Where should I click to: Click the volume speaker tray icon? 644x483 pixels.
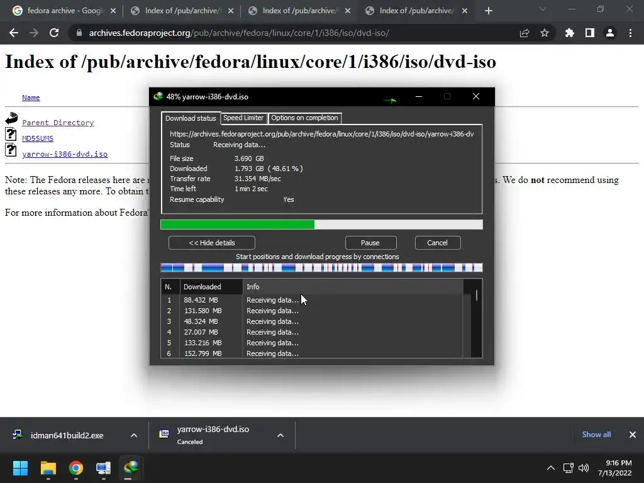(x=583, y=468)
